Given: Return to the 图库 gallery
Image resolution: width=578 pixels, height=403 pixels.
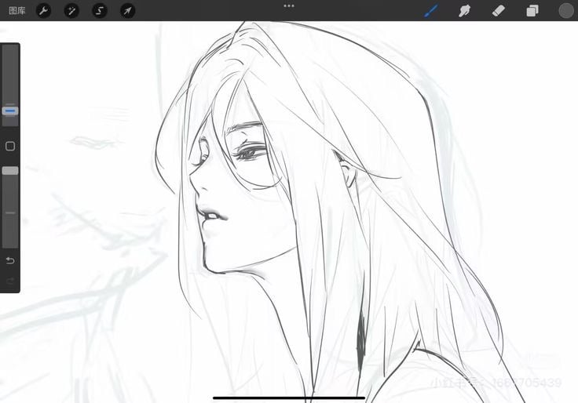Looking at the screenshot, I should [x=15, y=11].
